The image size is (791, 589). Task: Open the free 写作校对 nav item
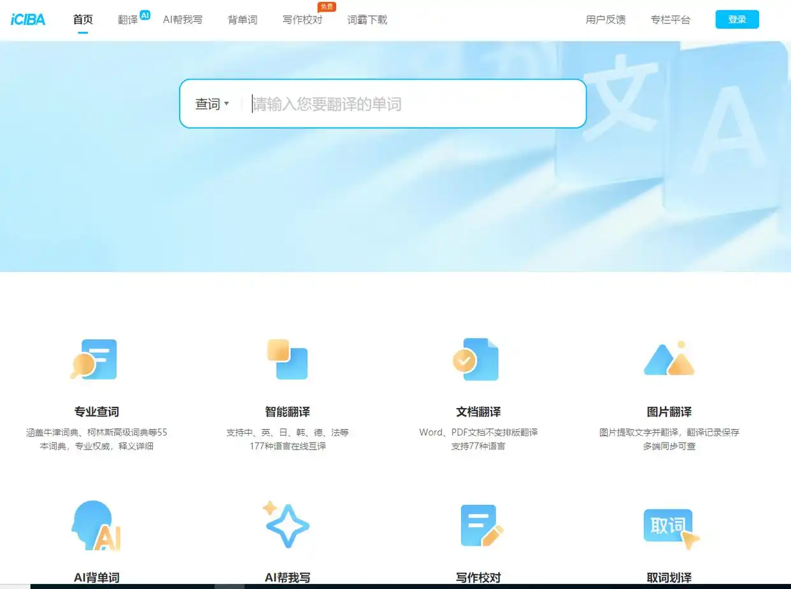click(302, 19)
